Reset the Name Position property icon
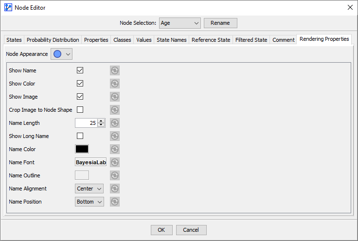 click(115, 202)
